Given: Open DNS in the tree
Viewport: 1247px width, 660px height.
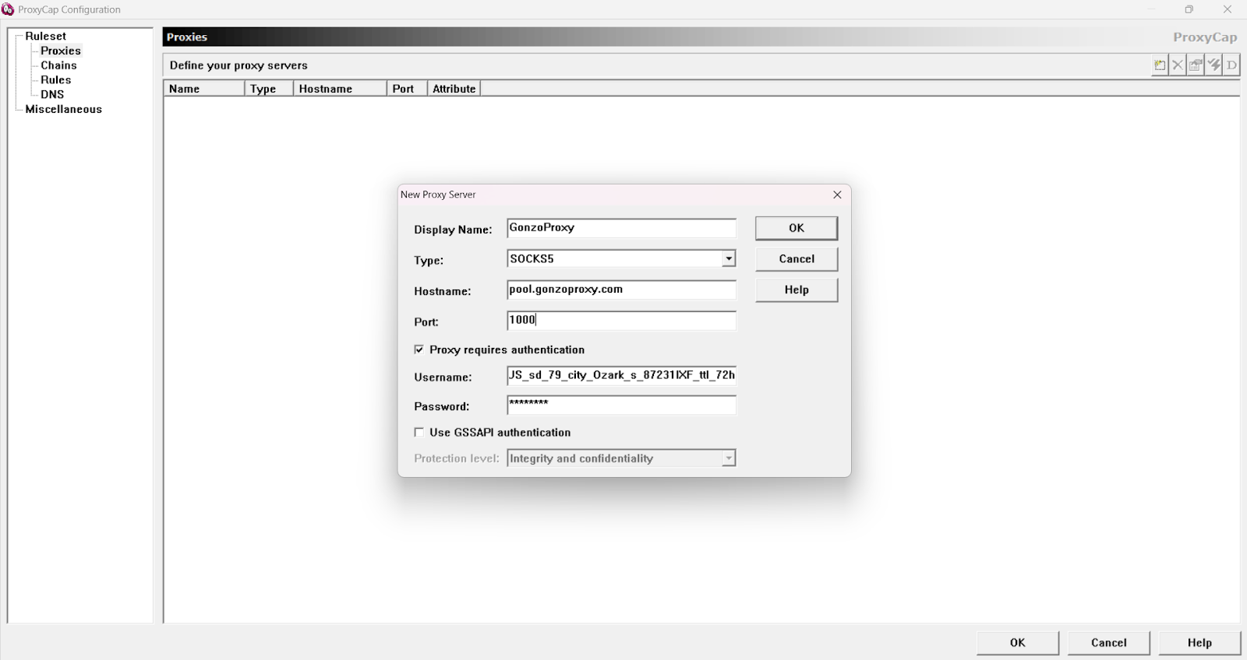Looking at the screenshot, I should pyautogui.click(x=52, y=94).
